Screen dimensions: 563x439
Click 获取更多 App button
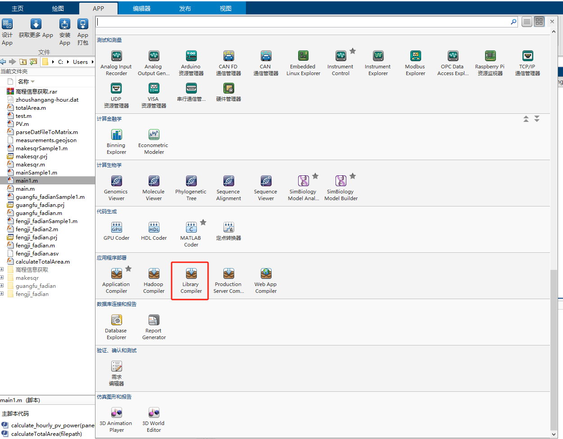[36, 28]
